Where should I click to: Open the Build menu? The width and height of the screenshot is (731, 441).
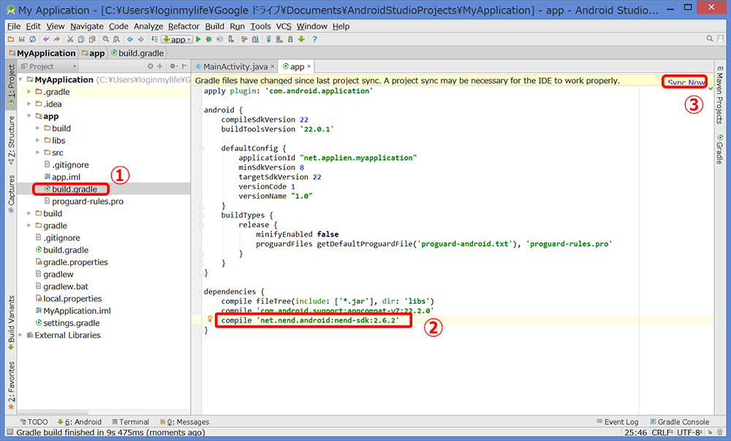point(214,26)
